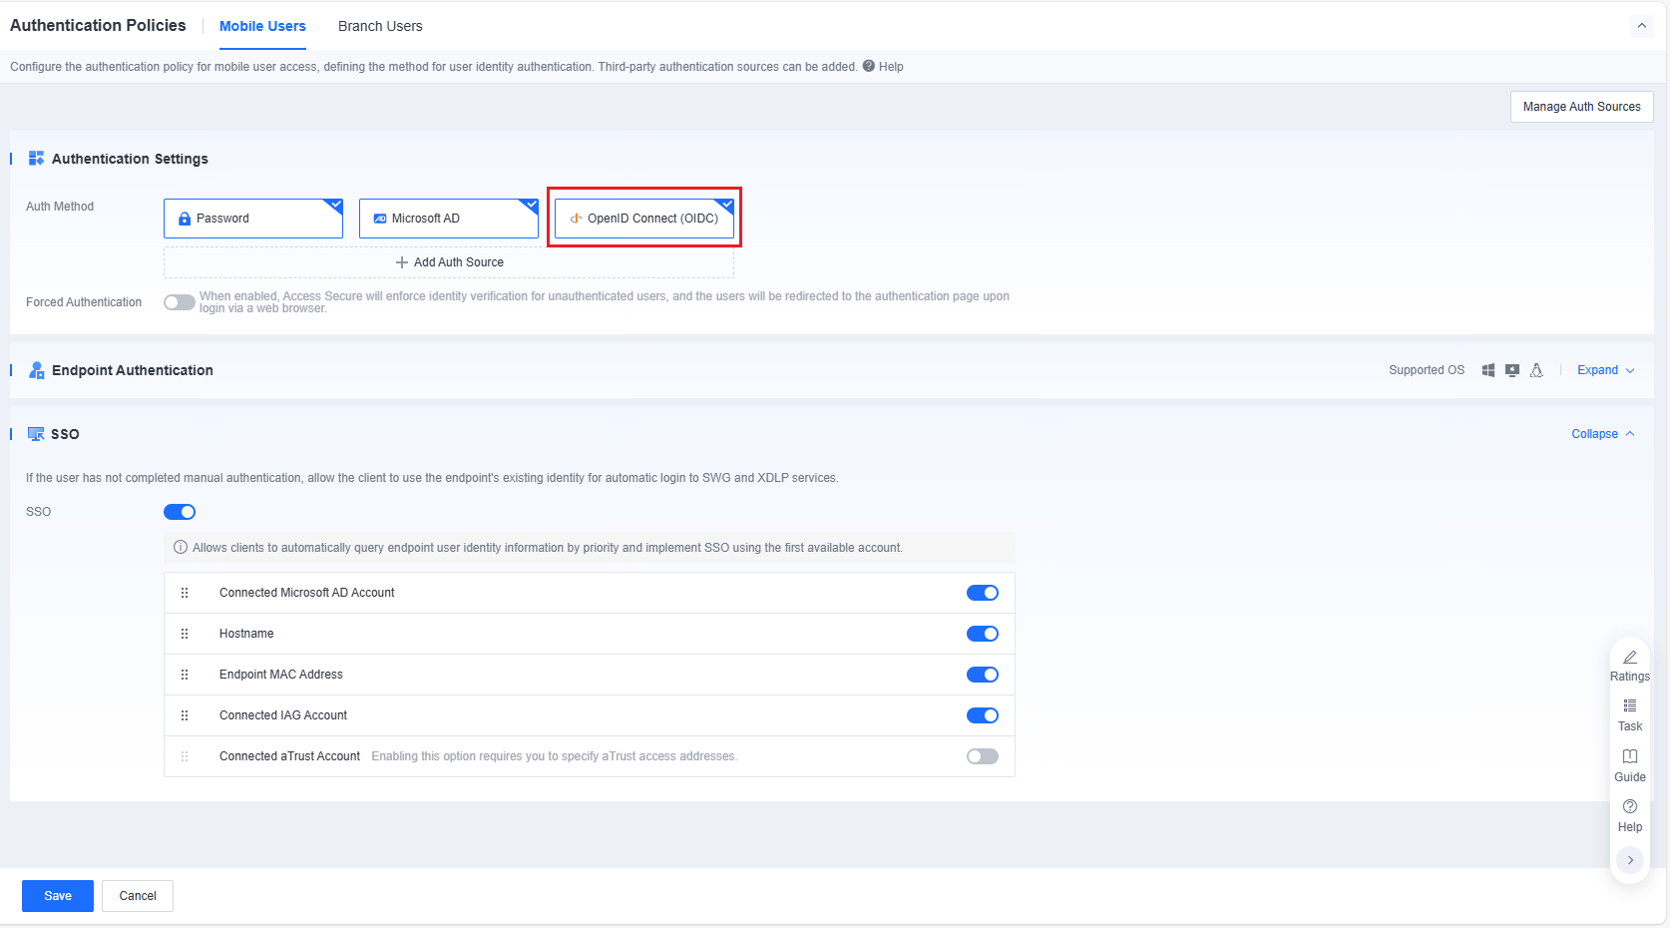Viewport: 1670px width, 928px height.
Task: Open the Task list icon in side panel
Action: (1630, 705)
